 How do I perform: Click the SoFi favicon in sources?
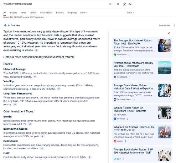115,159
